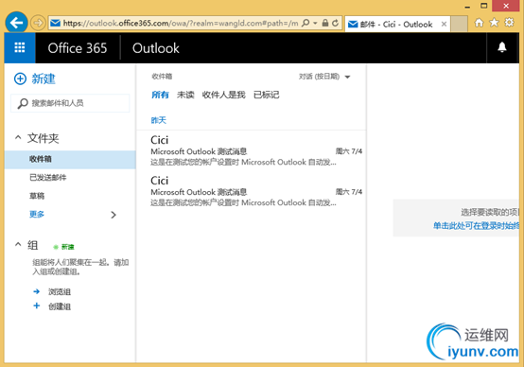Click the arrow icon for 浏览组
Image resolution: width=524 pixels, height=367 pixels.
pyautogui.click(x=37, y=291)
